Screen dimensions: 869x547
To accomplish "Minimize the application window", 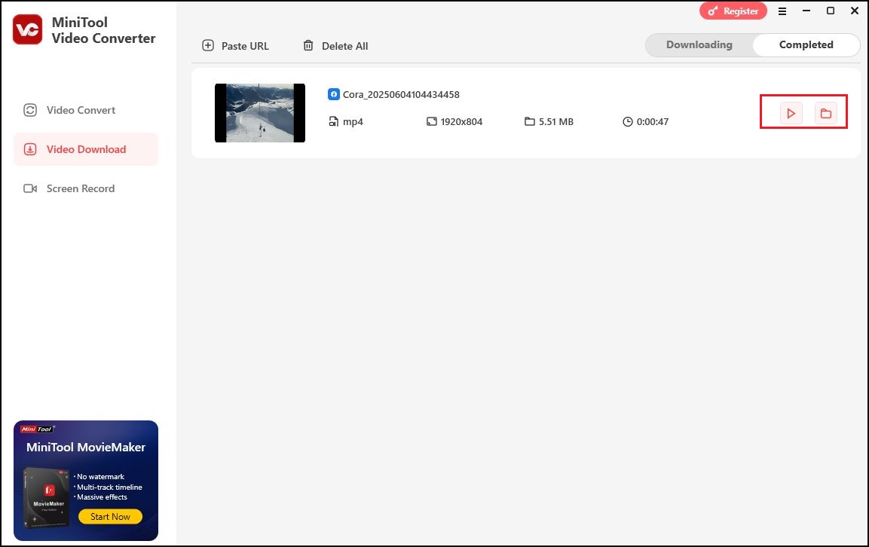I will 806,11.
